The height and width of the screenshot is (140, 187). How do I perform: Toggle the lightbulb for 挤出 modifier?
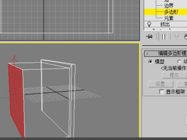click(149, 24)
